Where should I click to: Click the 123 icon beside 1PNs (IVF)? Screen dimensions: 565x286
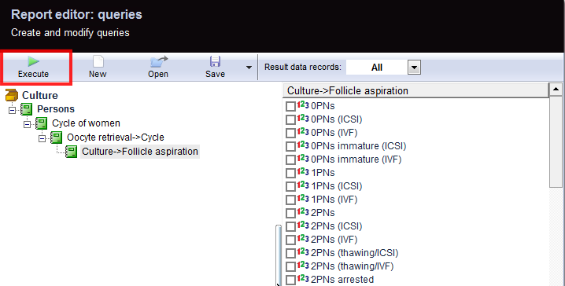pyautogui.click(x=303, y=198)
